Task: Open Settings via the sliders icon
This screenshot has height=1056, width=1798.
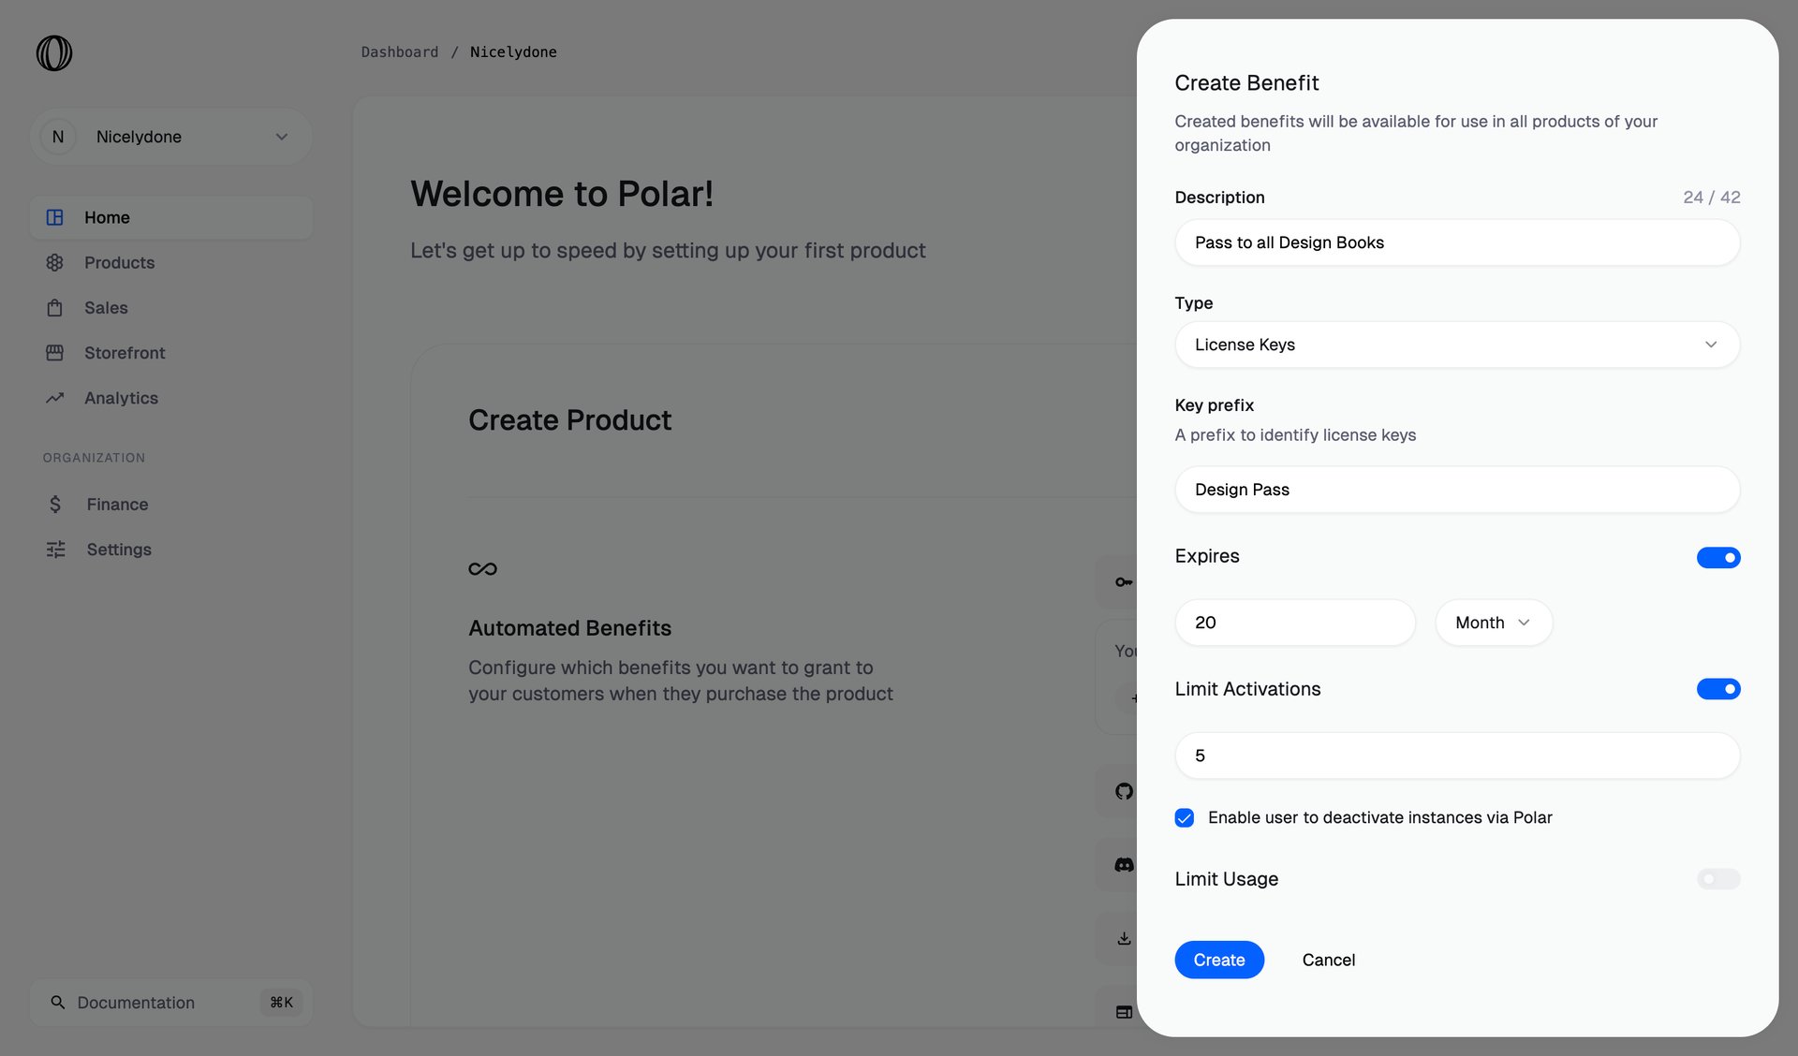Action: coord(54,550)
